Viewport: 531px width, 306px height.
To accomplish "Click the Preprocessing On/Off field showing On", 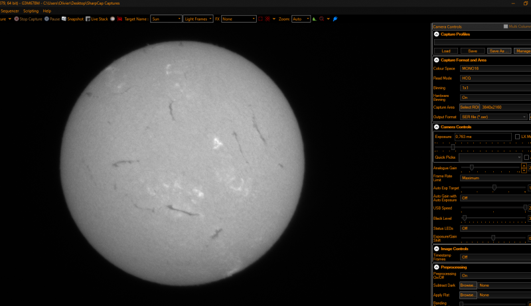I will click(x=495, y=275).
